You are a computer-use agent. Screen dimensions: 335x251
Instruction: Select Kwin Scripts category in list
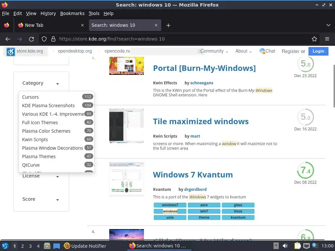pyautogui.click(x=56, y=140)
